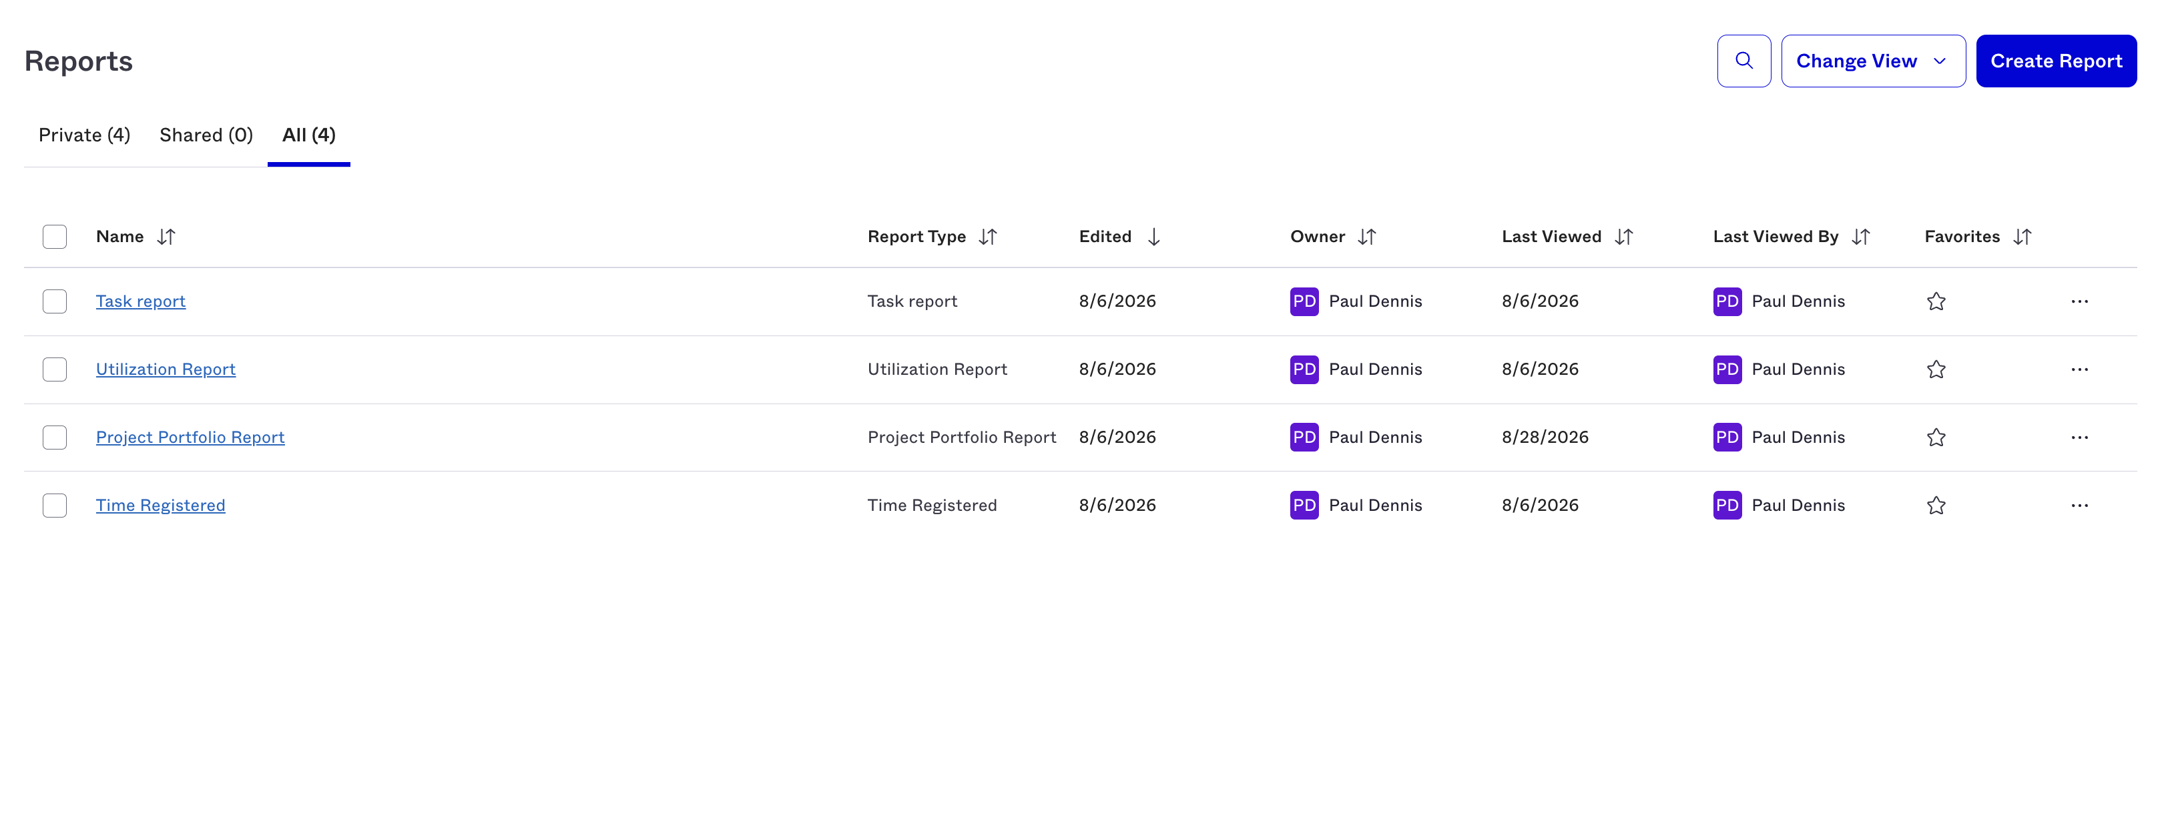Open the search reports magnifier icon

click(1743, 61)
